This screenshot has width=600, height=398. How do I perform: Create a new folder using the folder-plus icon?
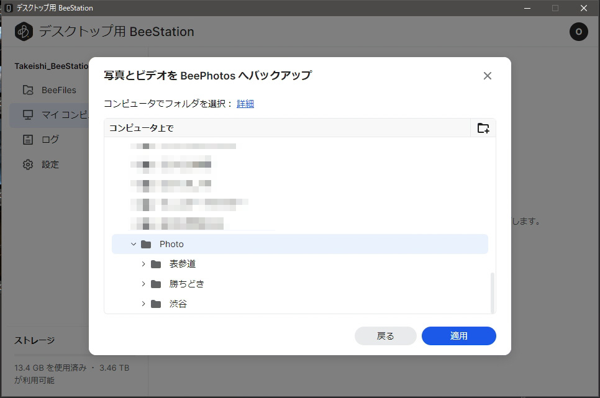click(x=483, y=127)
